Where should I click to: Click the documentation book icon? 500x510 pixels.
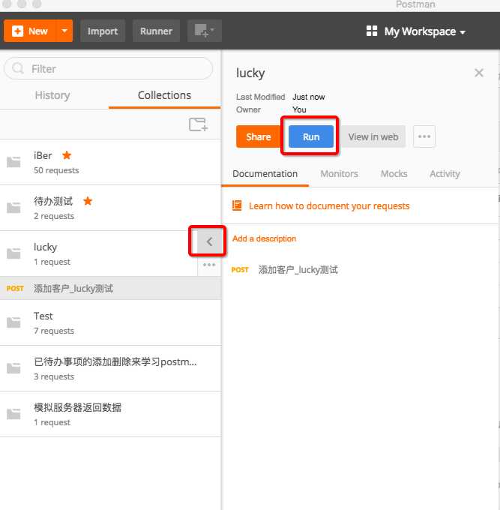pos(237,205)
